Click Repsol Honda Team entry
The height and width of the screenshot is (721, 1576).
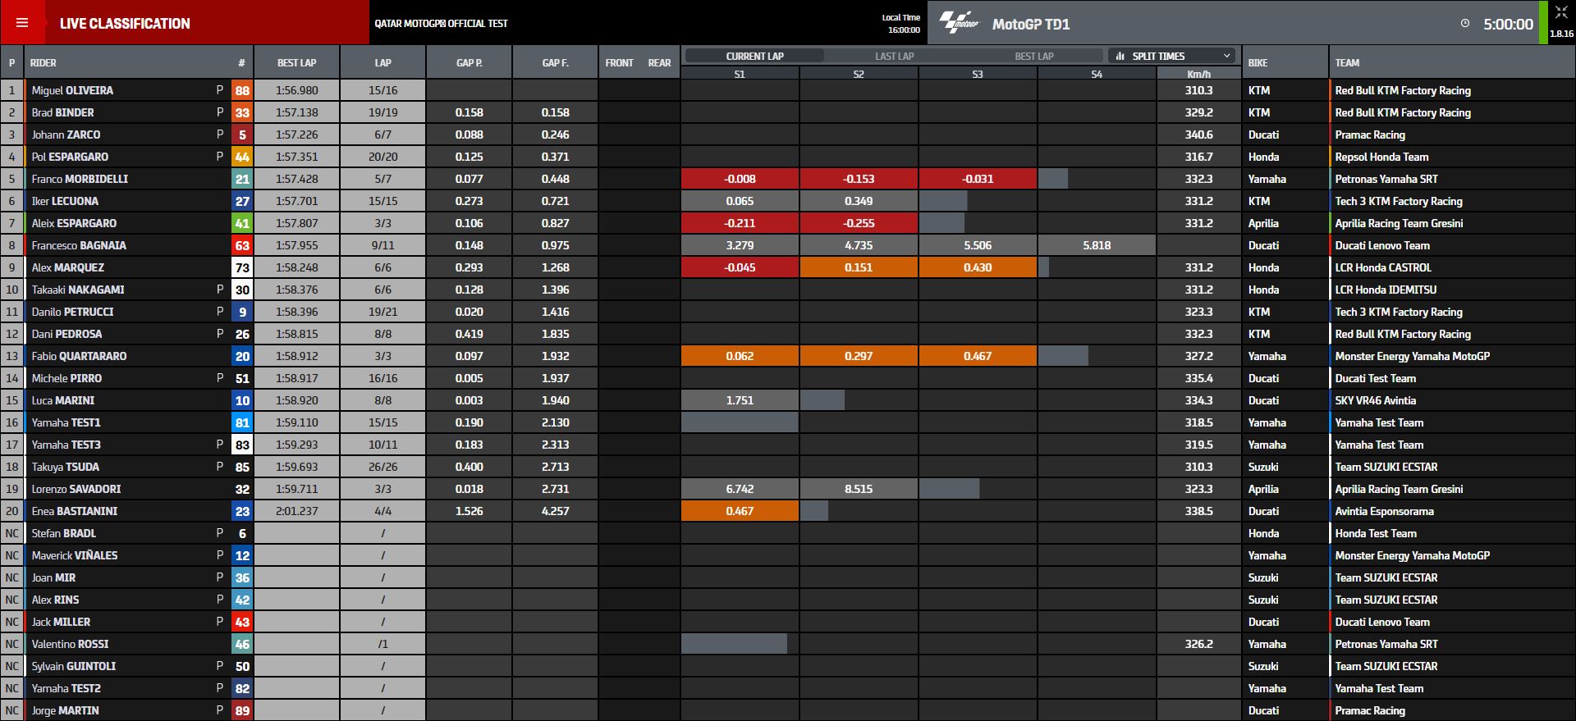click(x=1381, y=157)
